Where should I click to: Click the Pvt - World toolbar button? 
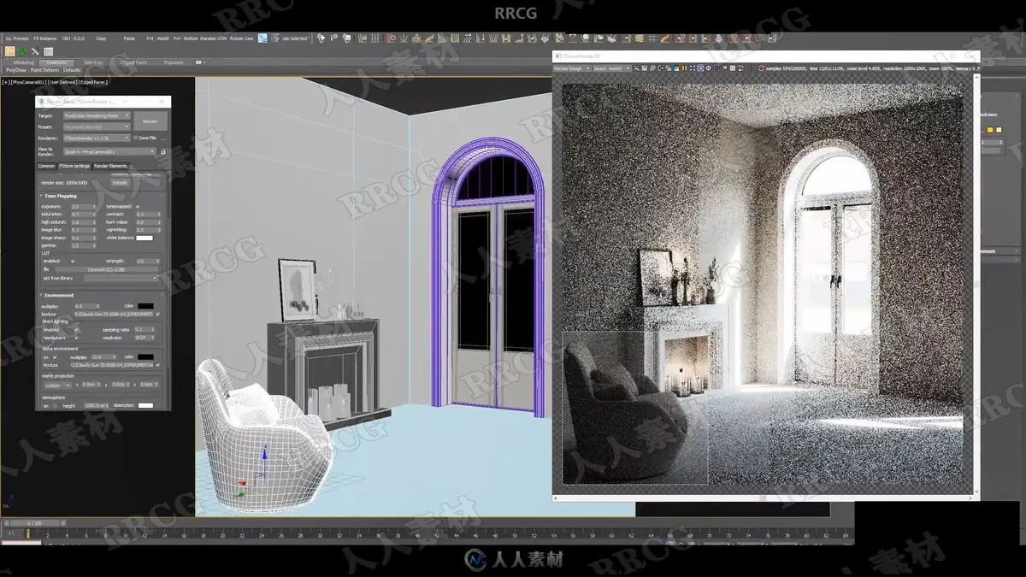pyautogui.click(x=157, y=38)
